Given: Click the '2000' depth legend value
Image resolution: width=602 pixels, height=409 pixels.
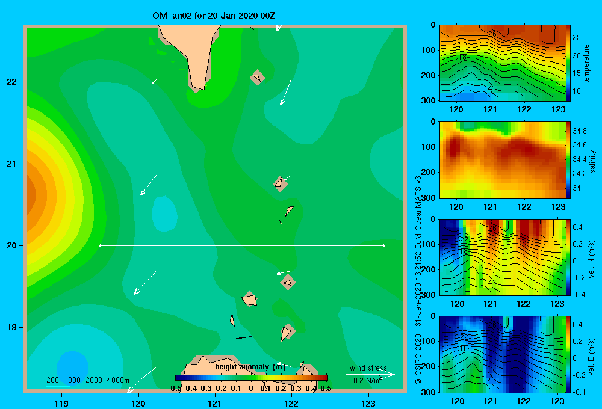Looking at the screenshot, I should [94, 380].
